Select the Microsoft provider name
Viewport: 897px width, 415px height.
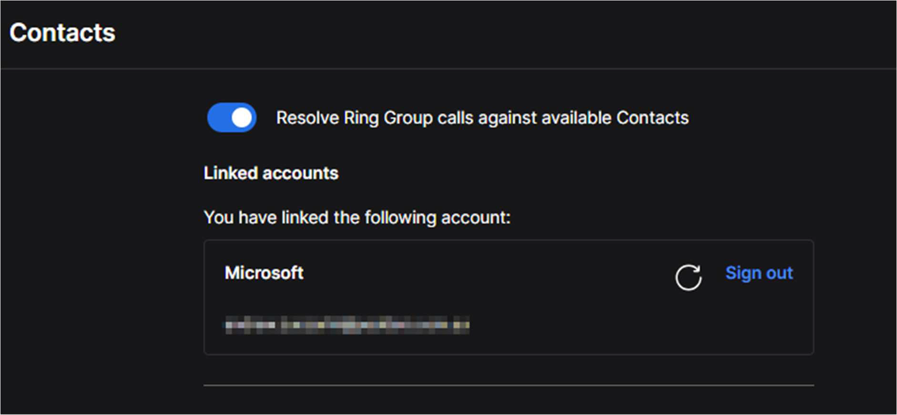[264, 273]
